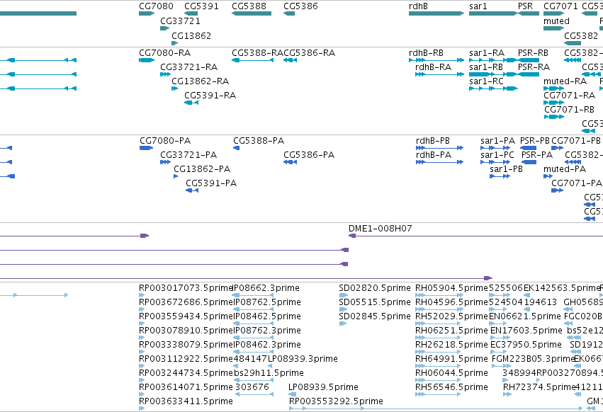Screen dimensions: 603x412
Task: Click the CG5382 gene label
Action: pyautogui.click(x=581, y=35)
